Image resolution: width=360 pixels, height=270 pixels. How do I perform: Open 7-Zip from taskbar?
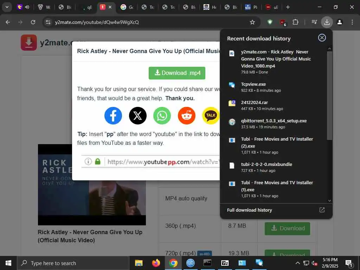[225, 263]
